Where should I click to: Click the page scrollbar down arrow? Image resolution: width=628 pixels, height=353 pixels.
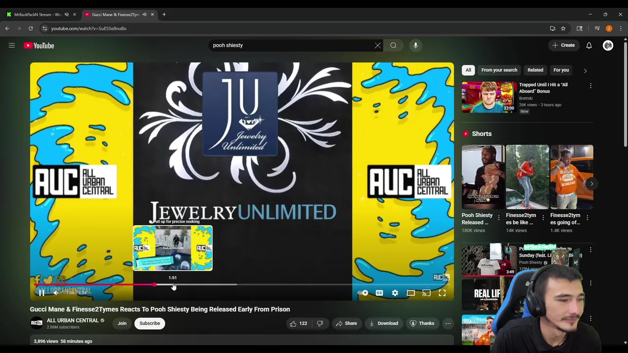click(x=625, y=343)
